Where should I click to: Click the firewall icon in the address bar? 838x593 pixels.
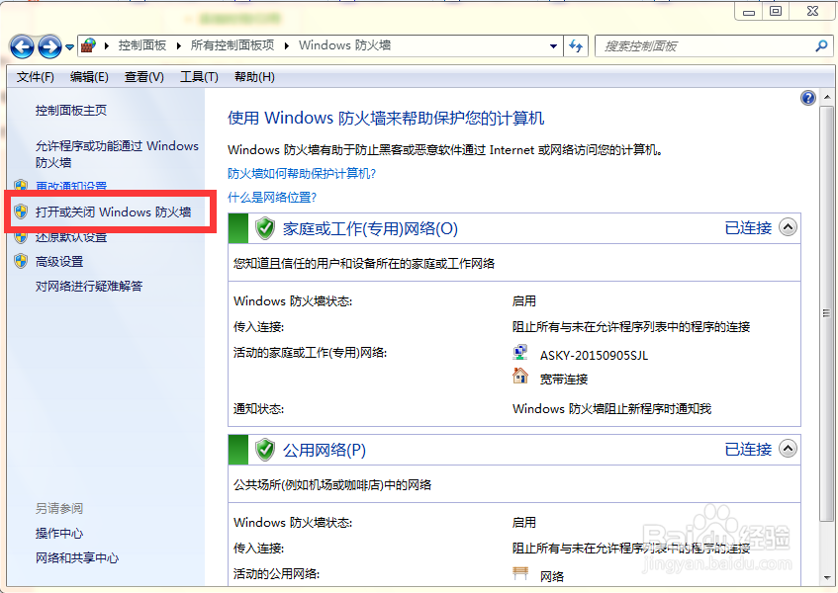coord(88,45)
